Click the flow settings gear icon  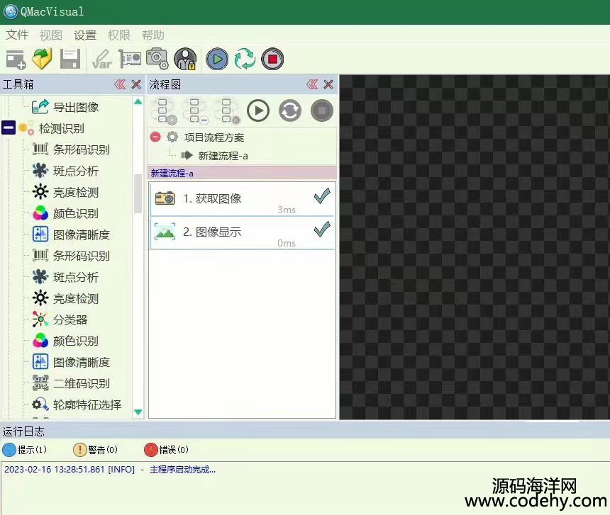point(228,111)
